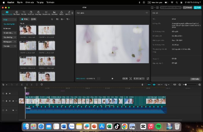Open the player panel hamburger menu
The image size is (203, 132).
tap(147, 13)
